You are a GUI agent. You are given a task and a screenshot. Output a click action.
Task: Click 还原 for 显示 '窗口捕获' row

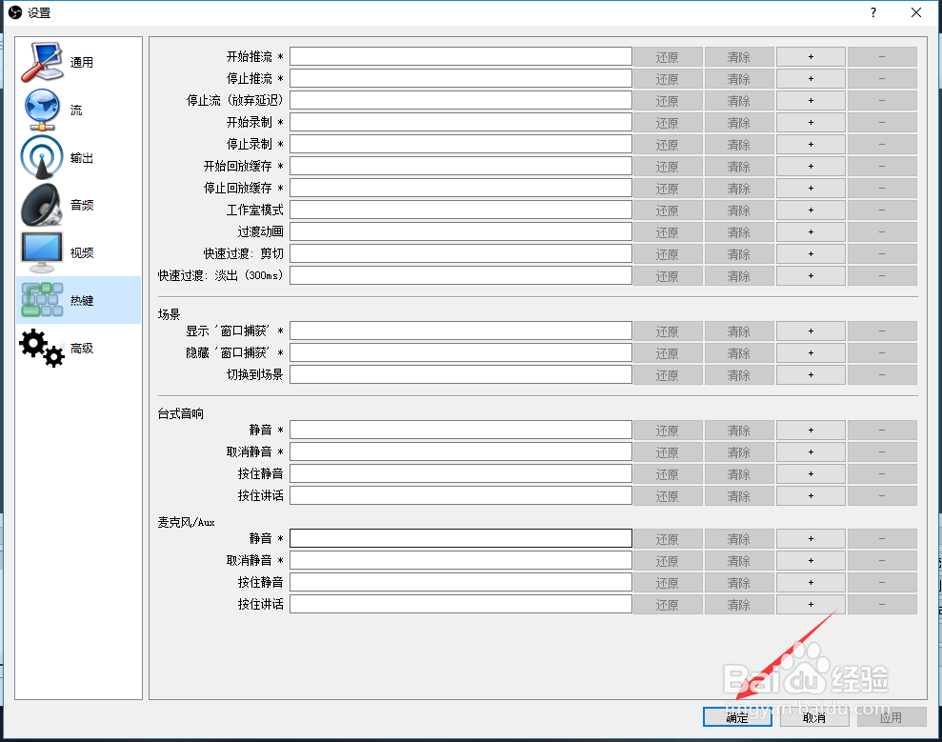pos(668,331)
